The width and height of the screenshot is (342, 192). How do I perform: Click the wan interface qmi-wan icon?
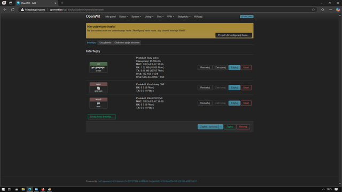(98, 88)
